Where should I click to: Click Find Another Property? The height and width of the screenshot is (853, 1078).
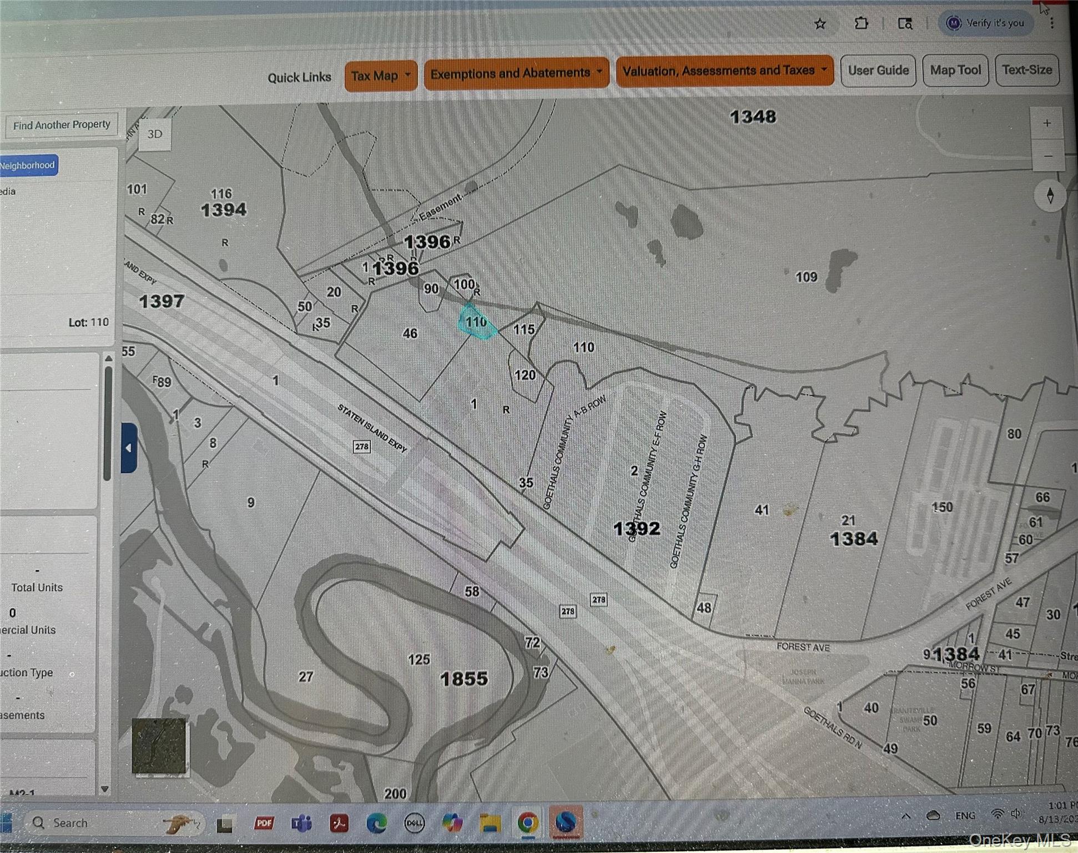point(61,124)
